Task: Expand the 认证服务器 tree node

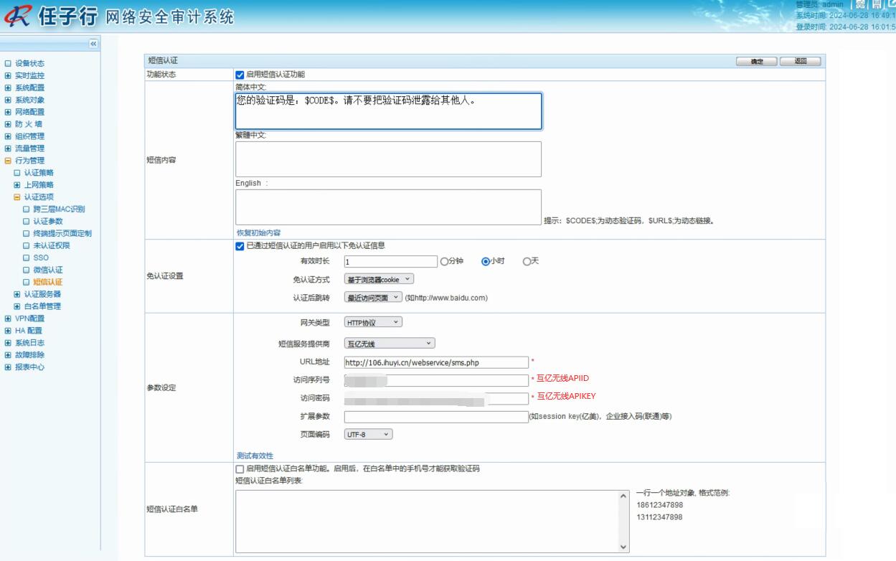Action: (17, 294)
